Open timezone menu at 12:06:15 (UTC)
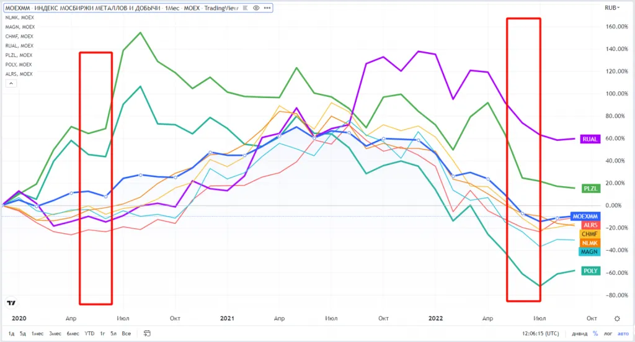 pos(540,333)
